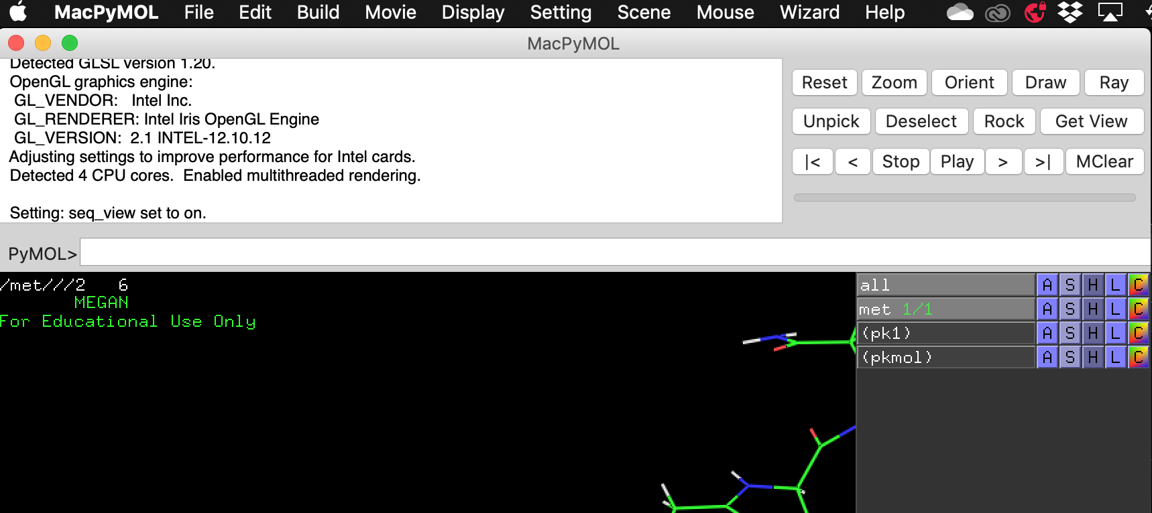
Task: Open the S (Show) menu for (pkmol)
Action: pos(1070,357)
